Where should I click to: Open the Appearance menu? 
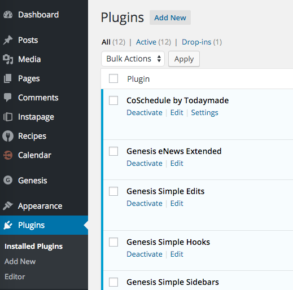click(40, 206)
